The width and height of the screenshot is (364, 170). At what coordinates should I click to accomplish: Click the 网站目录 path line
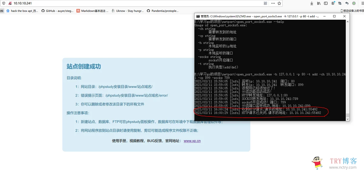(x=114, y=87)
